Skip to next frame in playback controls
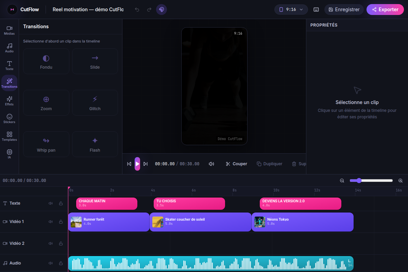The image size is (408, 272). [x=146, y=164]
